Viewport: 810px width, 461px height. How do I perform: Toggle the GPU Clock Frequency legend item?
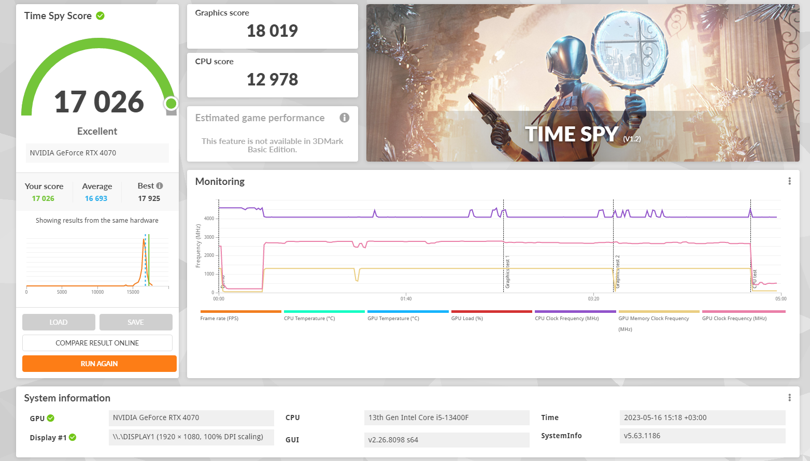point(744,315)
